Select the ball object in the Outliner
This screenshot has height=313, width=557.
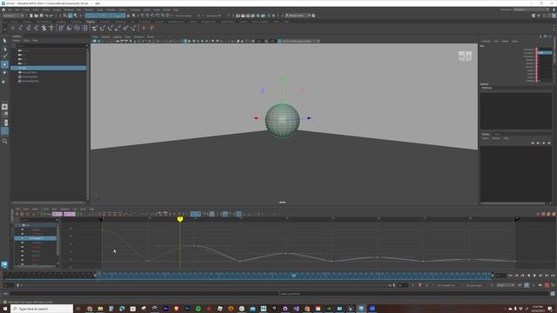click(x=49, y=68)
